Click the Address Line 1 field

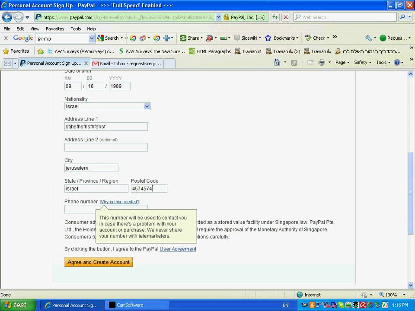pos(106,127)
